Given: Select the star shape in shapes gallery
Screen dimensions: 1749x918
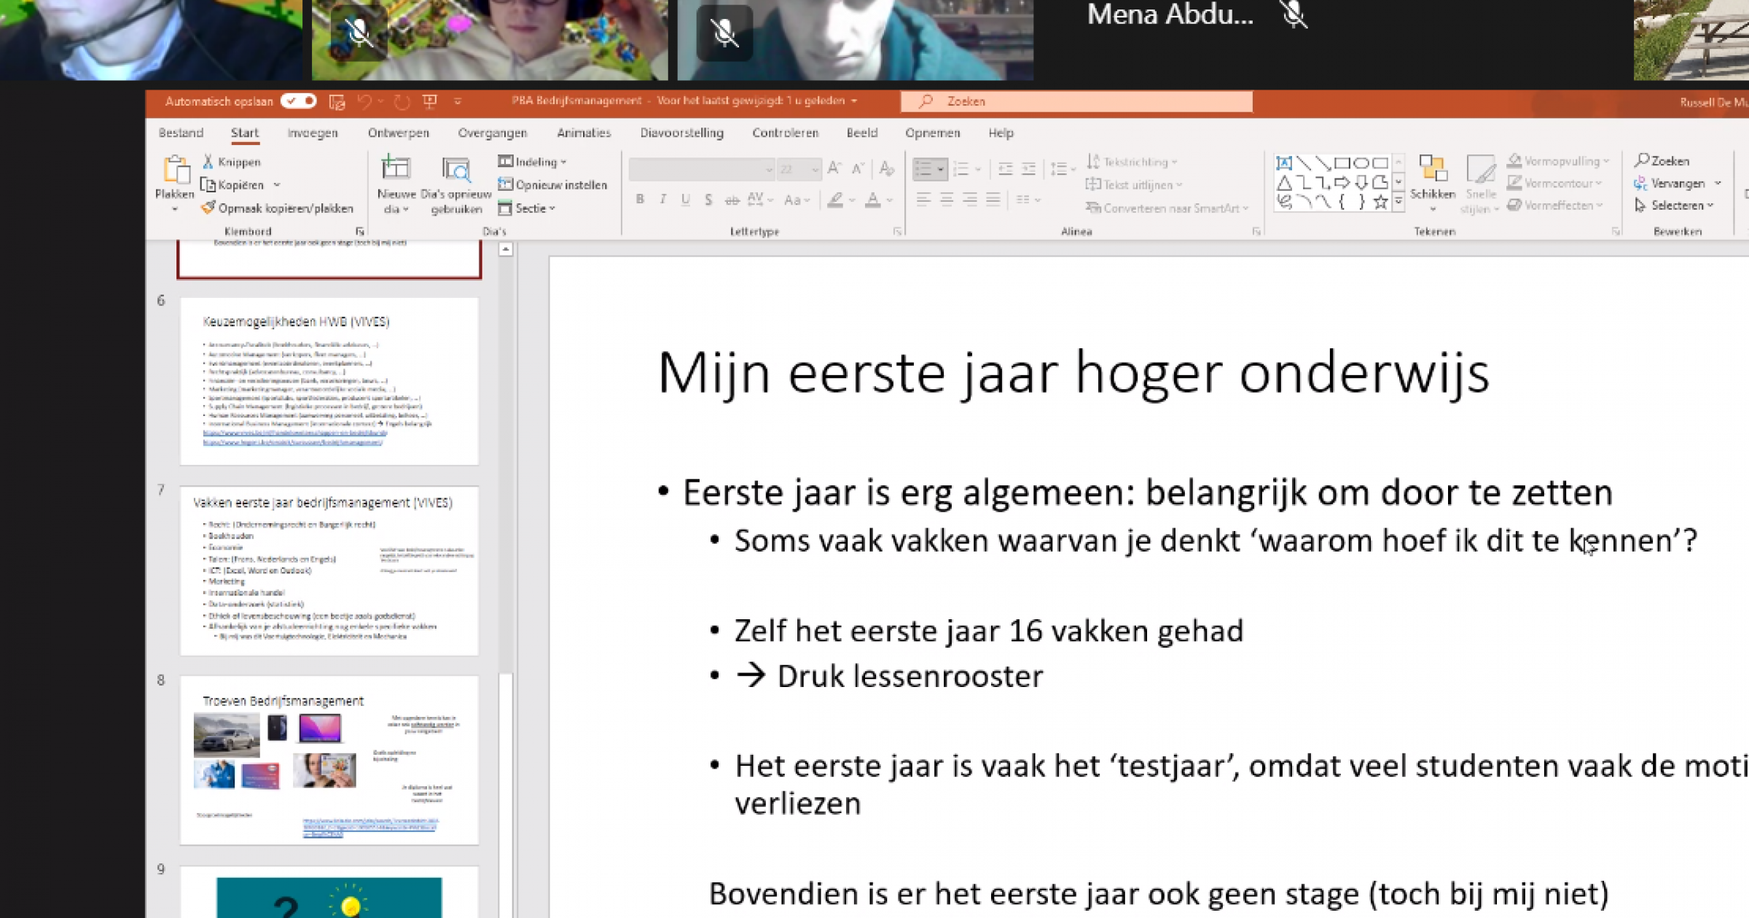Looking at the screenshot, I should point(1380,203).
